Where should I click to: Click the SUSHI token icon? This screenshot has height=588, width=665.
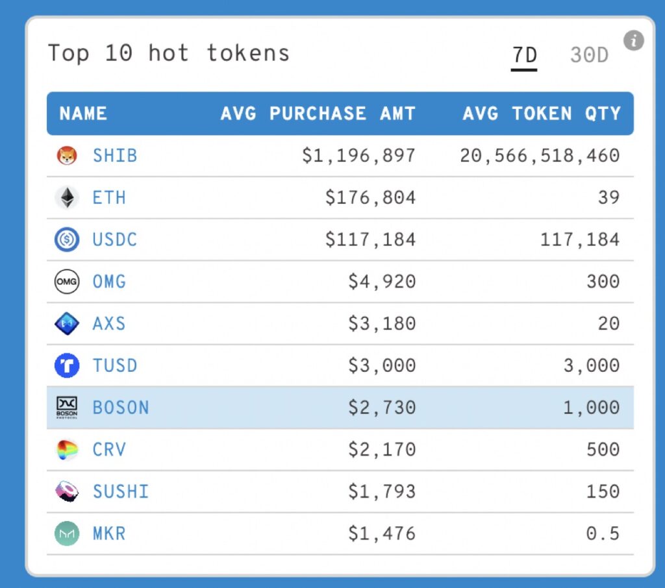67,491
